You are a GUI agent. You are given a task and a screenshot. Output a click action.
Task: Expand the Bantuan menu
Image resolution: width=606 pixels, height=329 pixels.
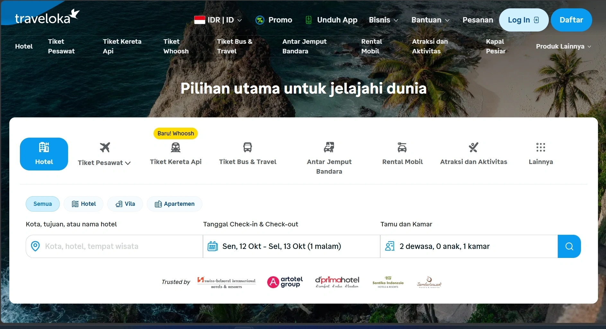coord(430,20)
